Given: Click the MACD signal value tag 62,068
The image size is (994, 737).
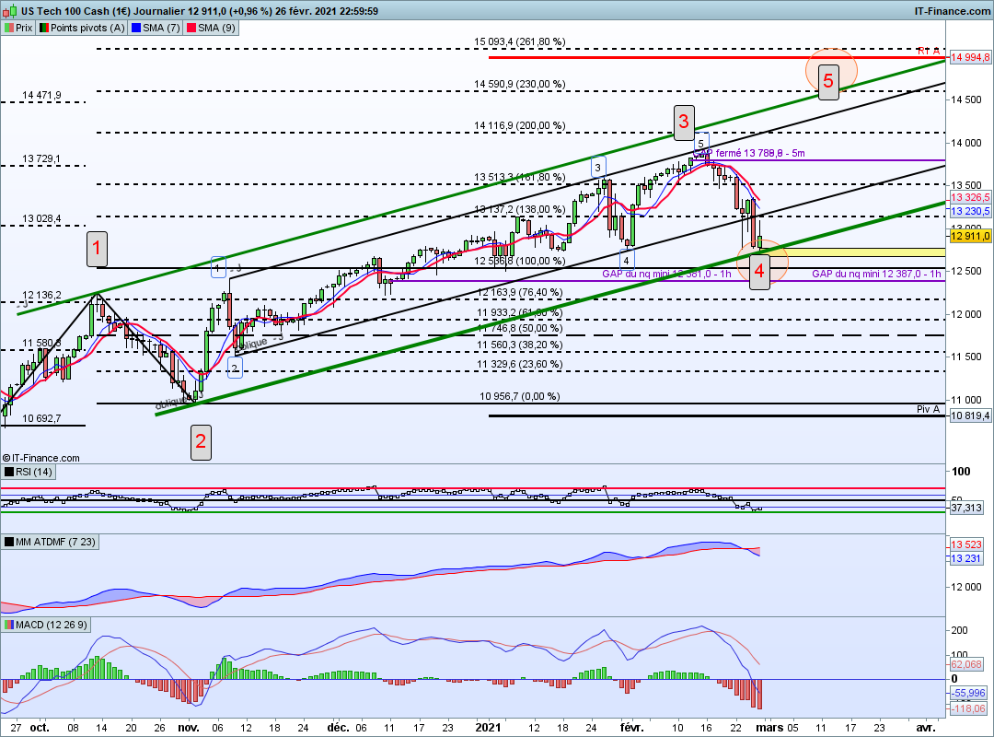Looking at the screenshot, I should (966, 664).
